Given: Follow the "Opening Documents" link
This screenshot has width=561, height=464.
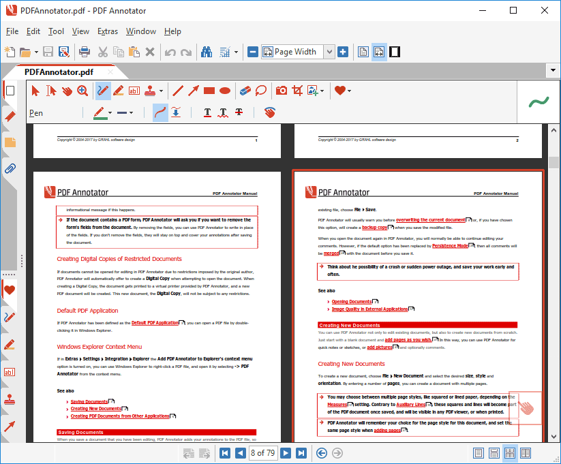Looking at the screenshot, I should tap(352, 302).
